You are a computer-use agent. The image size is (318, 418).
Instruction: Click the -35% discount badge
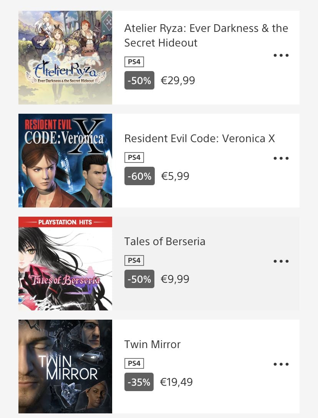point(139,382)
